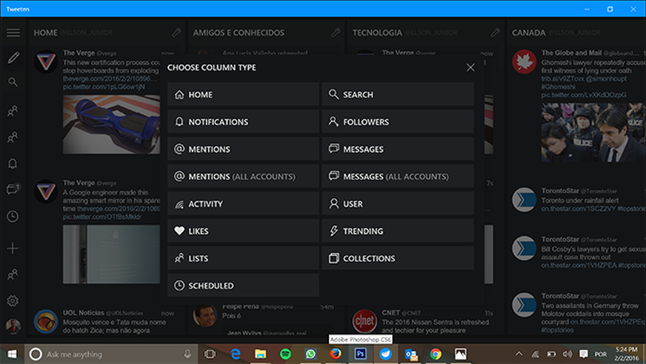Open scheduled clock icon in sidebar
Screen dimensions: 646x364
point(13,217)
